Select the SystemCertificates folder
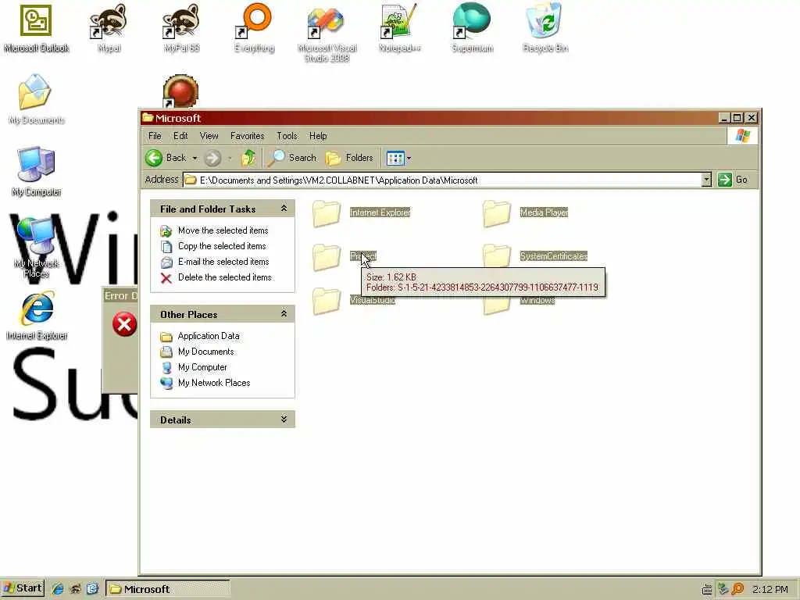This screenshot has width=800, height=600. 534,256
